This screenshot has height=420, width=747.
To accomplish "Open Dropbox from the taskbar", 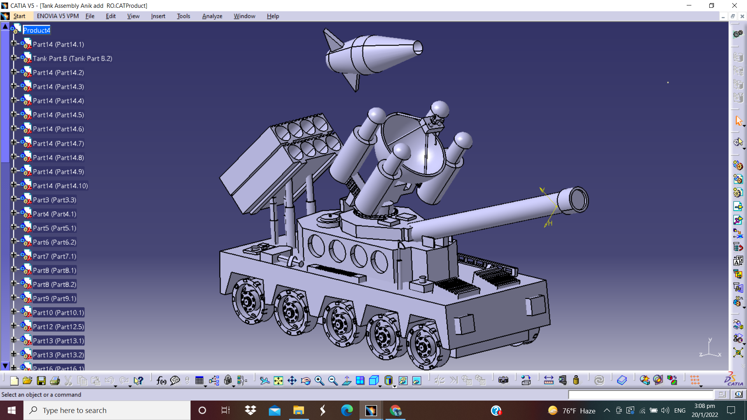I will point(250,410).
